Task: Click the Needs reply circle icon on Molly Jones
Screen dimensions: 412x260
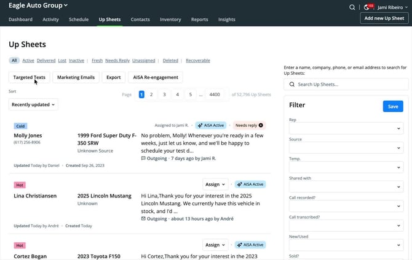Action: 261,125
